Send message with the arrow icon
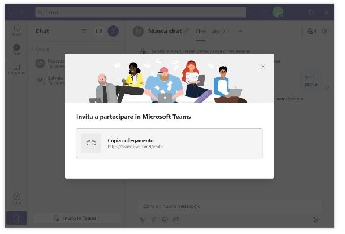This screenshot has height=234, width=345. (317, 219)
